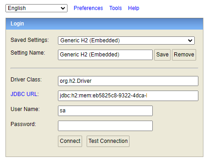Focus the empty Password field
This screenshot has height=167, width=218.
click(105, 126)
